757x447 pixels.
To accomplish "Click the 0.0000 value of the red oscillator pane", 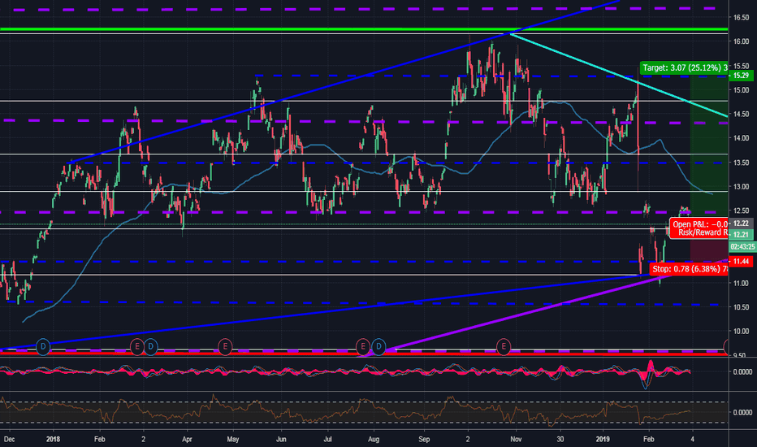I will point(742,371).
